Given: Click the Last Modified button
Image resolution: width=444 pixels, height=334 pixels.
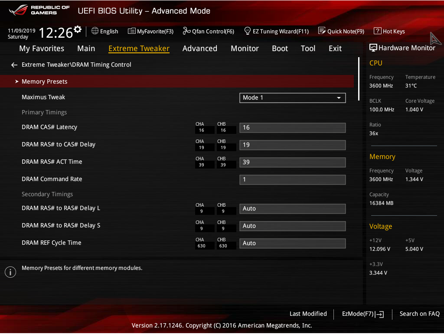Looking at the screenshot, I should [x=308, y=314].
